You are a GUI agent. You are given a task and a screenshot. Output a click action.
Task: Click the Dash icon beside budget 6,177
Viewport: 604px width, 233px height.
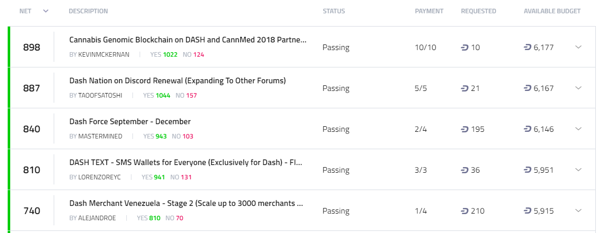click(528, 48)
